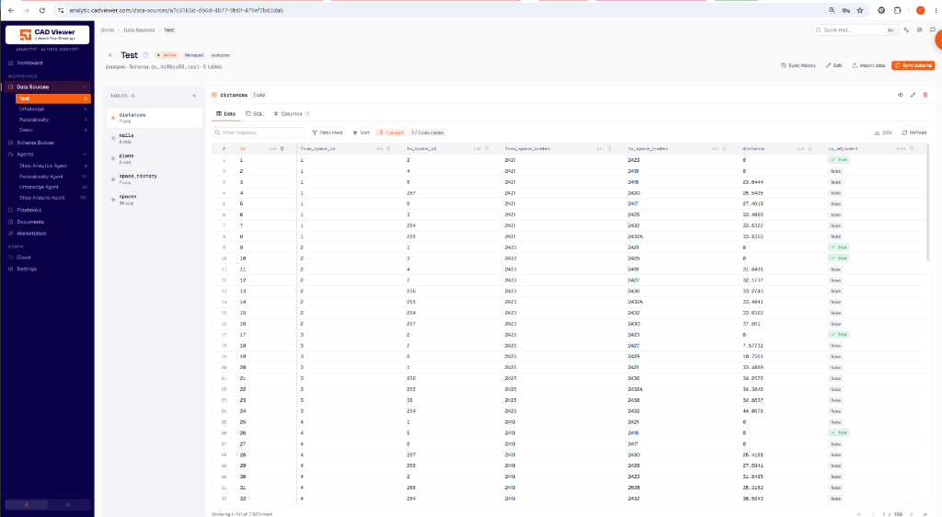The height and width of the screenshot is (517, 942).
Task: Switch to light theme sun toggle
Action: 27,505
